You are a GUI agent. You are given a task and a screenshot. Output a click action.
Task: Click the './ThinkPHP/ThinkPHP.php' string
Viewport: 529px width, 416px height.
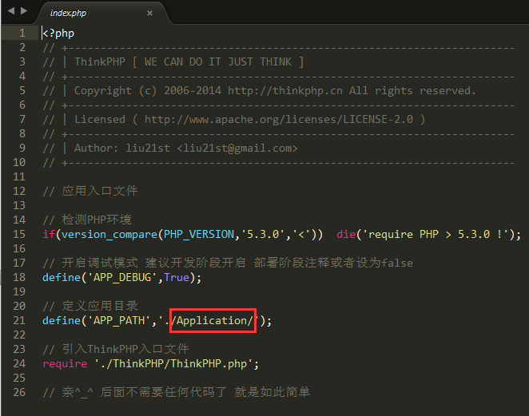[x=173, y=364]
